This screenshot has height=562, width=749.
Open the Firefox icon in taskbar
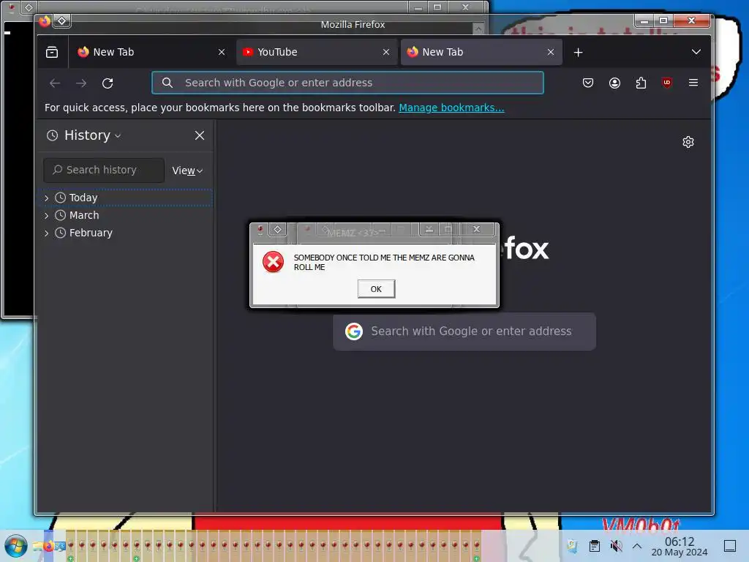click(48, 546)
